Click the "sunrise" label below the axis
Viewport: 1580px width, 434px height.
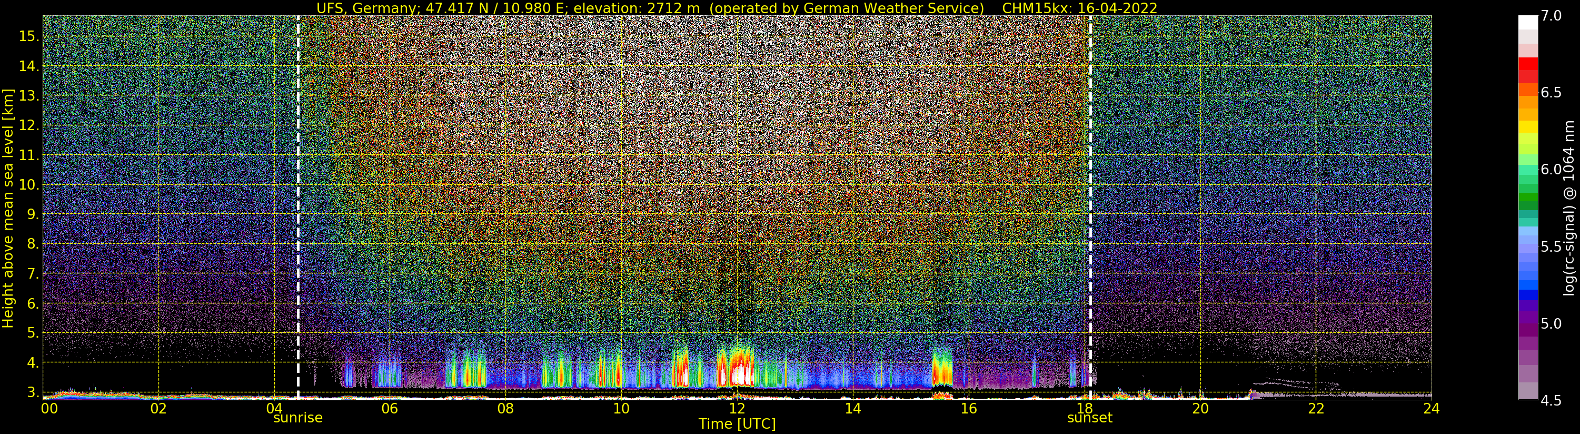tap(297, 418)
